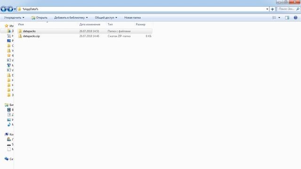Screen dimensions: 301x169
Task: Open the Video library icon
Action: 9,109
